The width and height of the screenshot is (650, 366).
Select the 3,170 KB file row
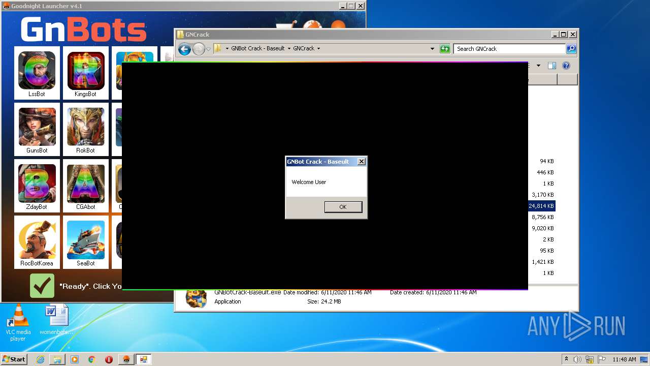coord(542,195)
